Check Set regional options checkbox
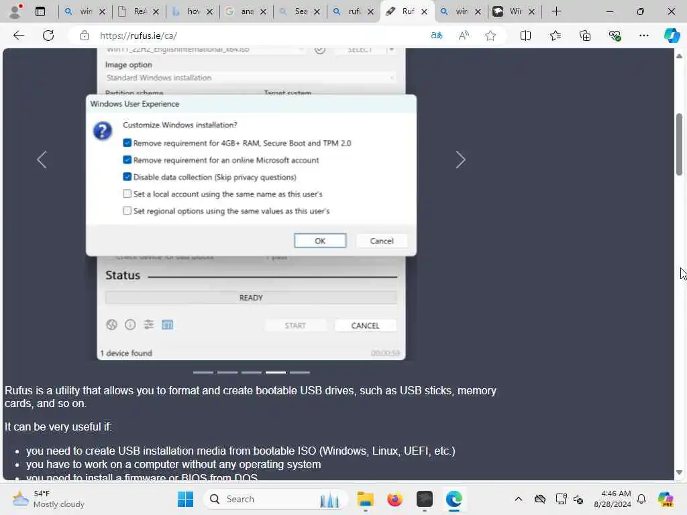 (127, 211)
